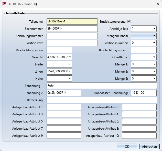Open the Positionsnummer dropdown arrow
Image resolution: width=162 pixels, height=151 pixels.
(x=154, y=43)
